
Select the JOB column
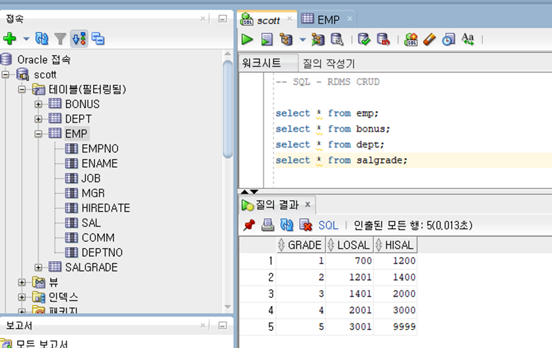pyautogui.click(x=91, y=178)
